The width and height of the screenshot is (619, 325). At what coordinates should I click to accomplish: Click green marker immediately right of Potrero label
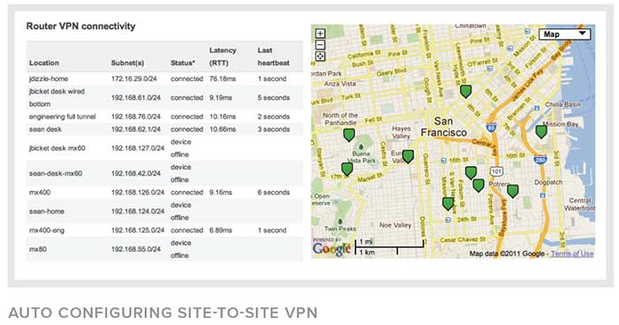(x=513, y=191)
